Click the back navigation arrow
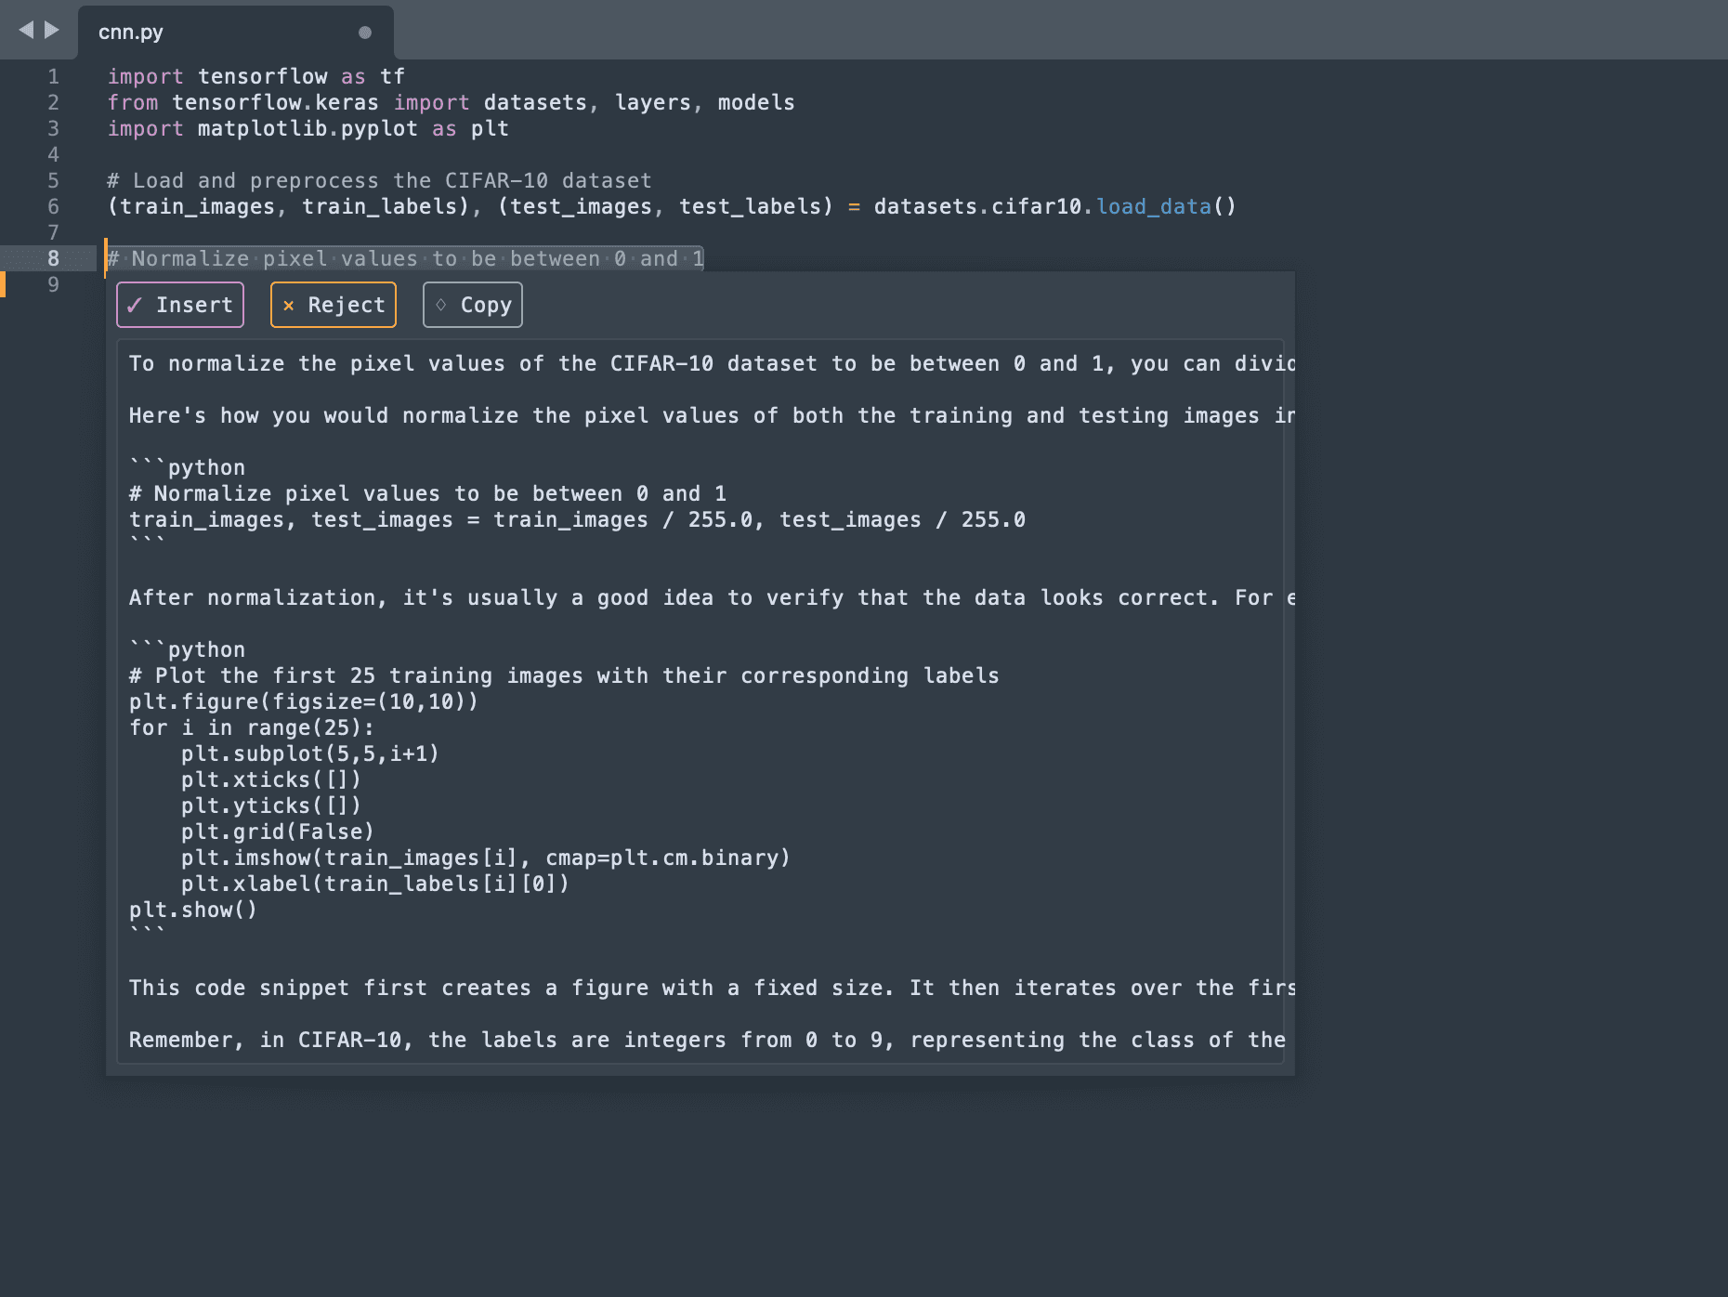Screen dimensions: 1728x1297 point(26,31)
